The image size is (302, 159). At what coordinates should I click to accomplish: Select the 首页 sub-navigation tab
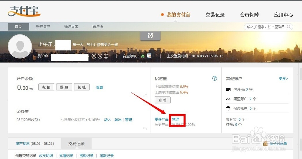click(x=18, y=27)
